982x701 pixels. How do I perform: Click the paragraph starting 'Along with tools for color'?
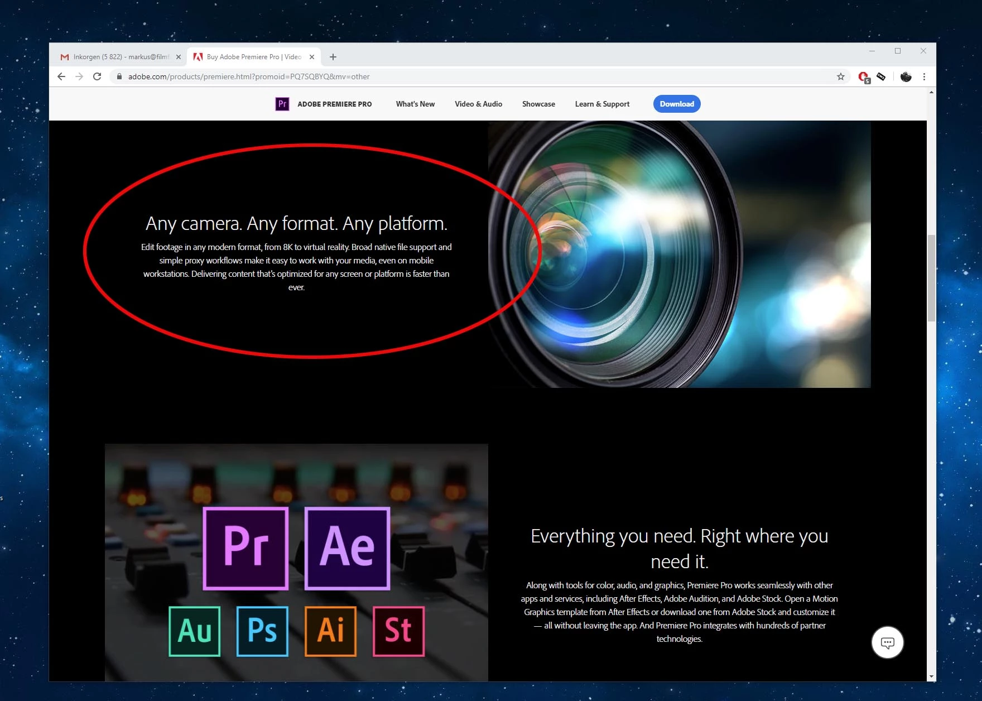pos(679,612)
